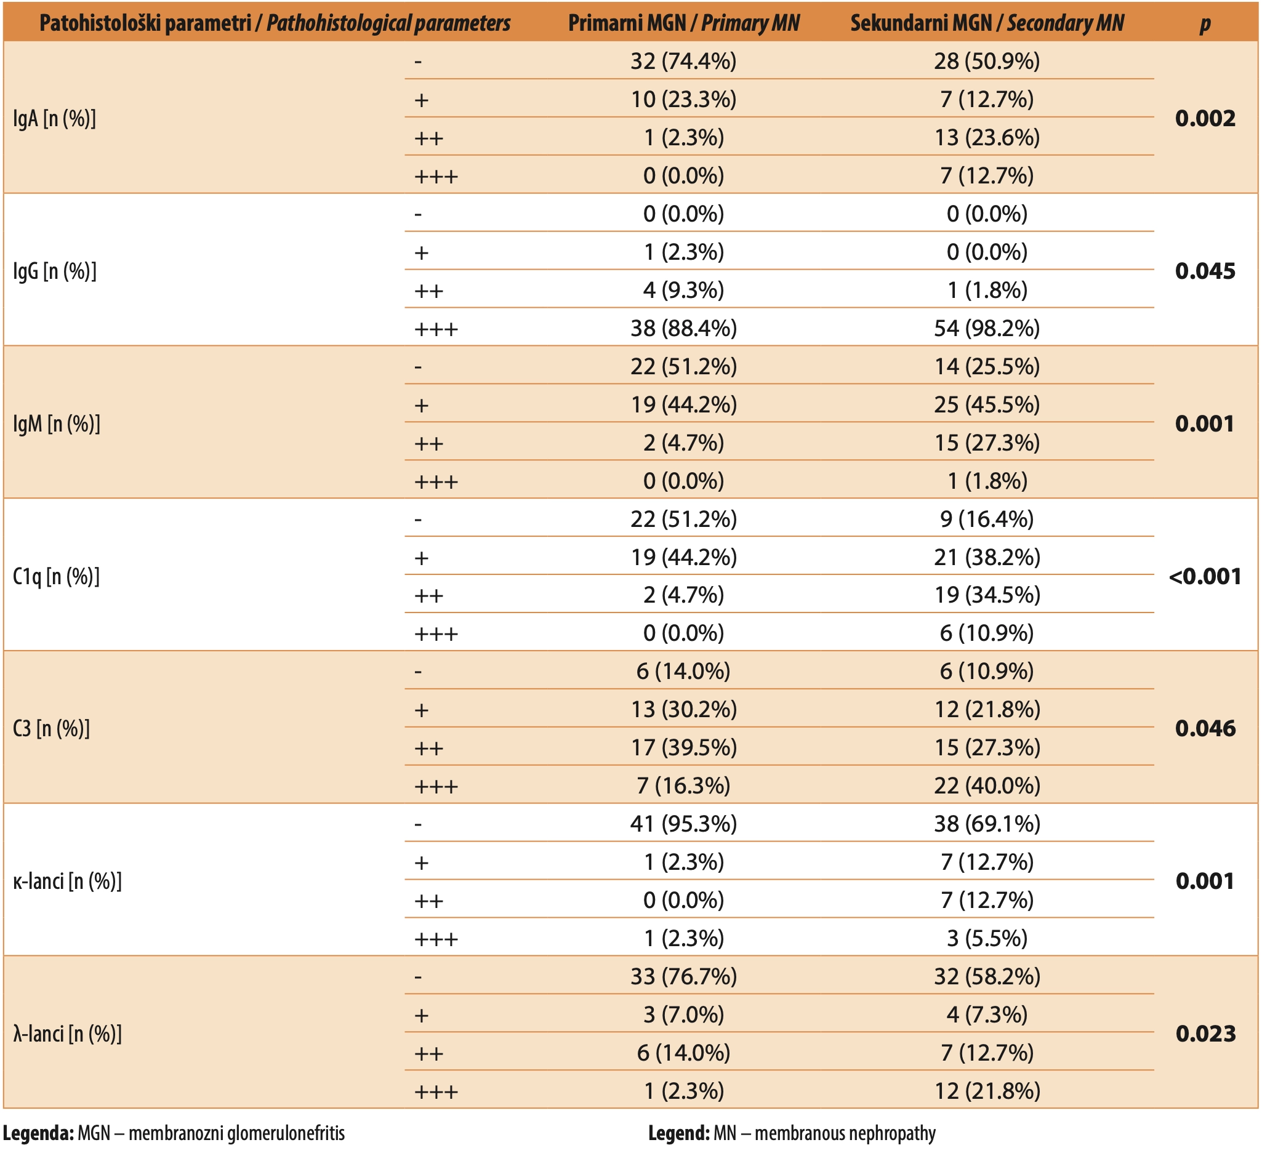
Task: Select the 'κ-lanci [n (%)]' row label
Action: [68, 882]
